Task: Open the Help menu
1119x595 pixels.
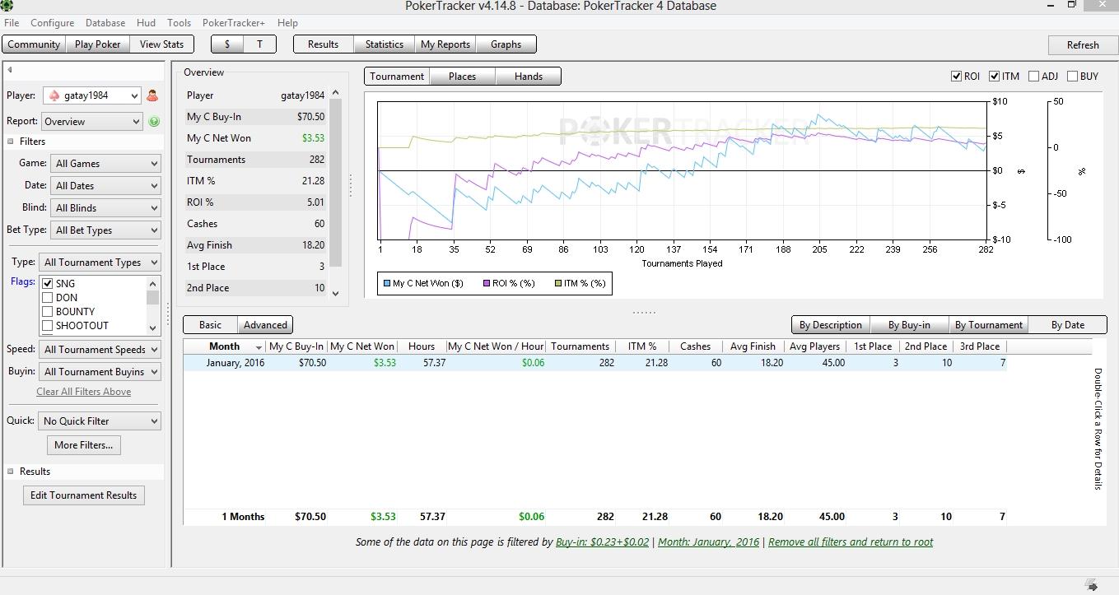Action: click(287, 23)
